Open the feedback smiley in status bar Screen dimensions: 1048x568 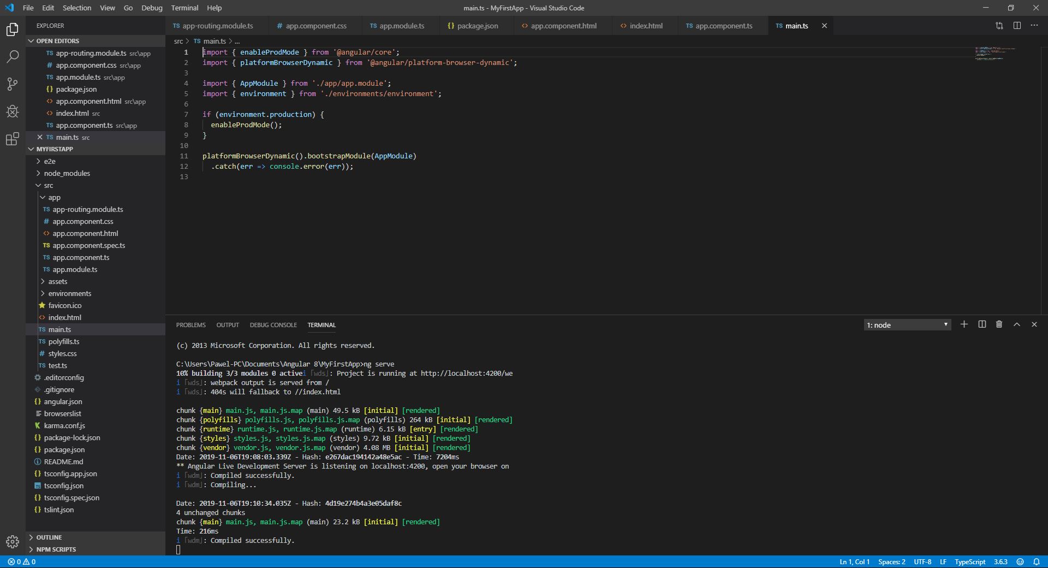click(x=1020, y=561)
